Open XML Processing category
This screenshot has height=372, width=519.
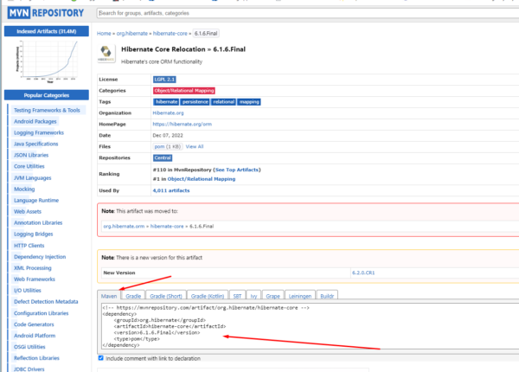(x=33, y=268)
